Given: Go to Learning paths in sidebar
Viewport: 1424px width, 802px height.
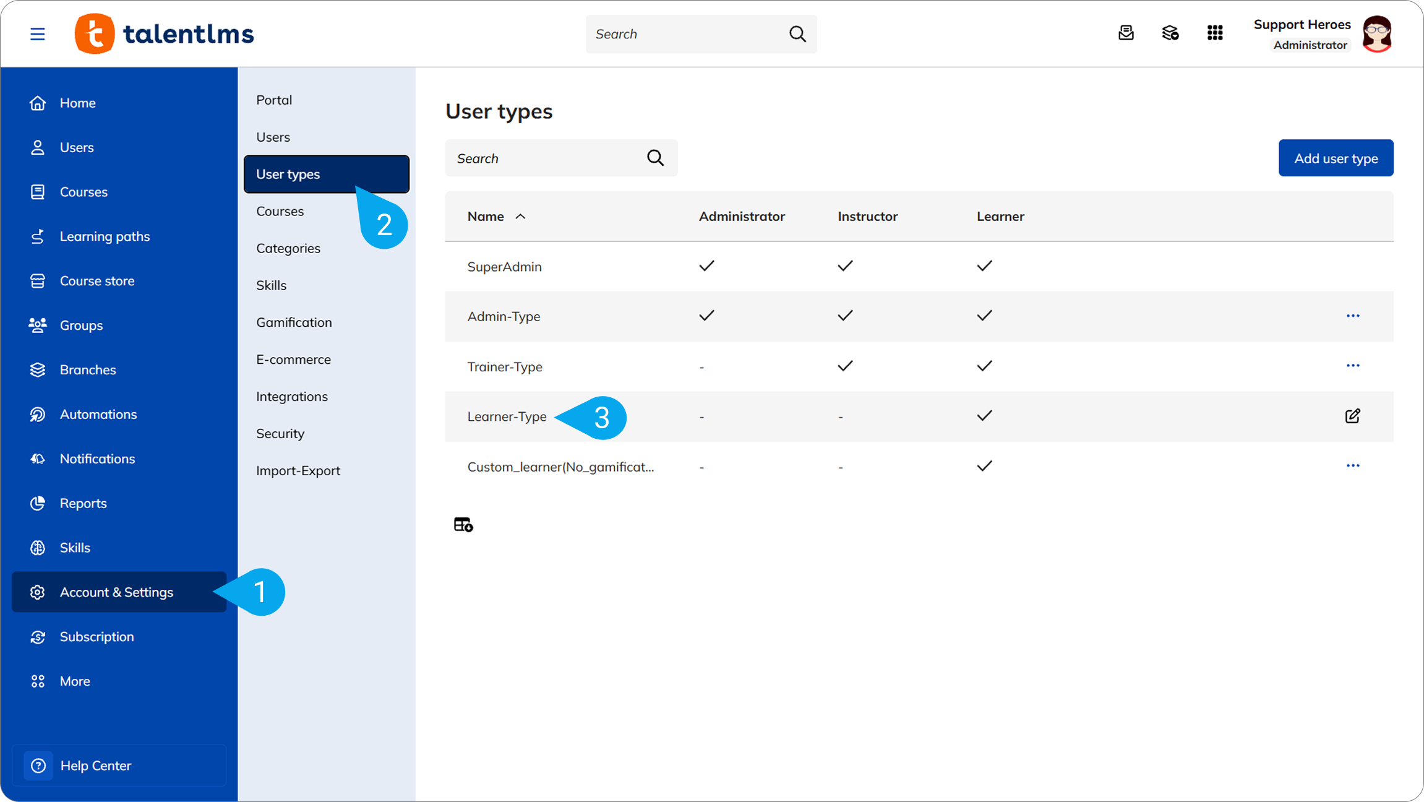Looking at the screenshot, I should (x=105, y=236).
